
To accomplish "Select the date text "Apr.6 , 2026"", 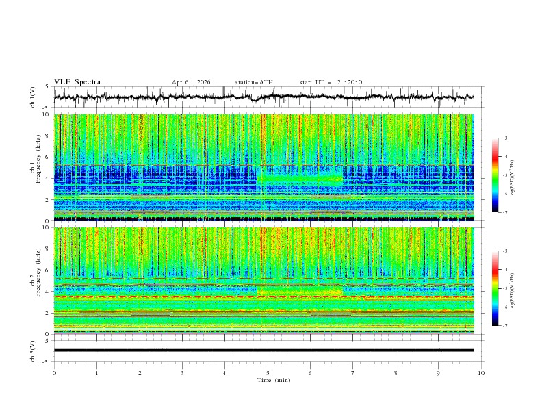I will tap(191, 82).
